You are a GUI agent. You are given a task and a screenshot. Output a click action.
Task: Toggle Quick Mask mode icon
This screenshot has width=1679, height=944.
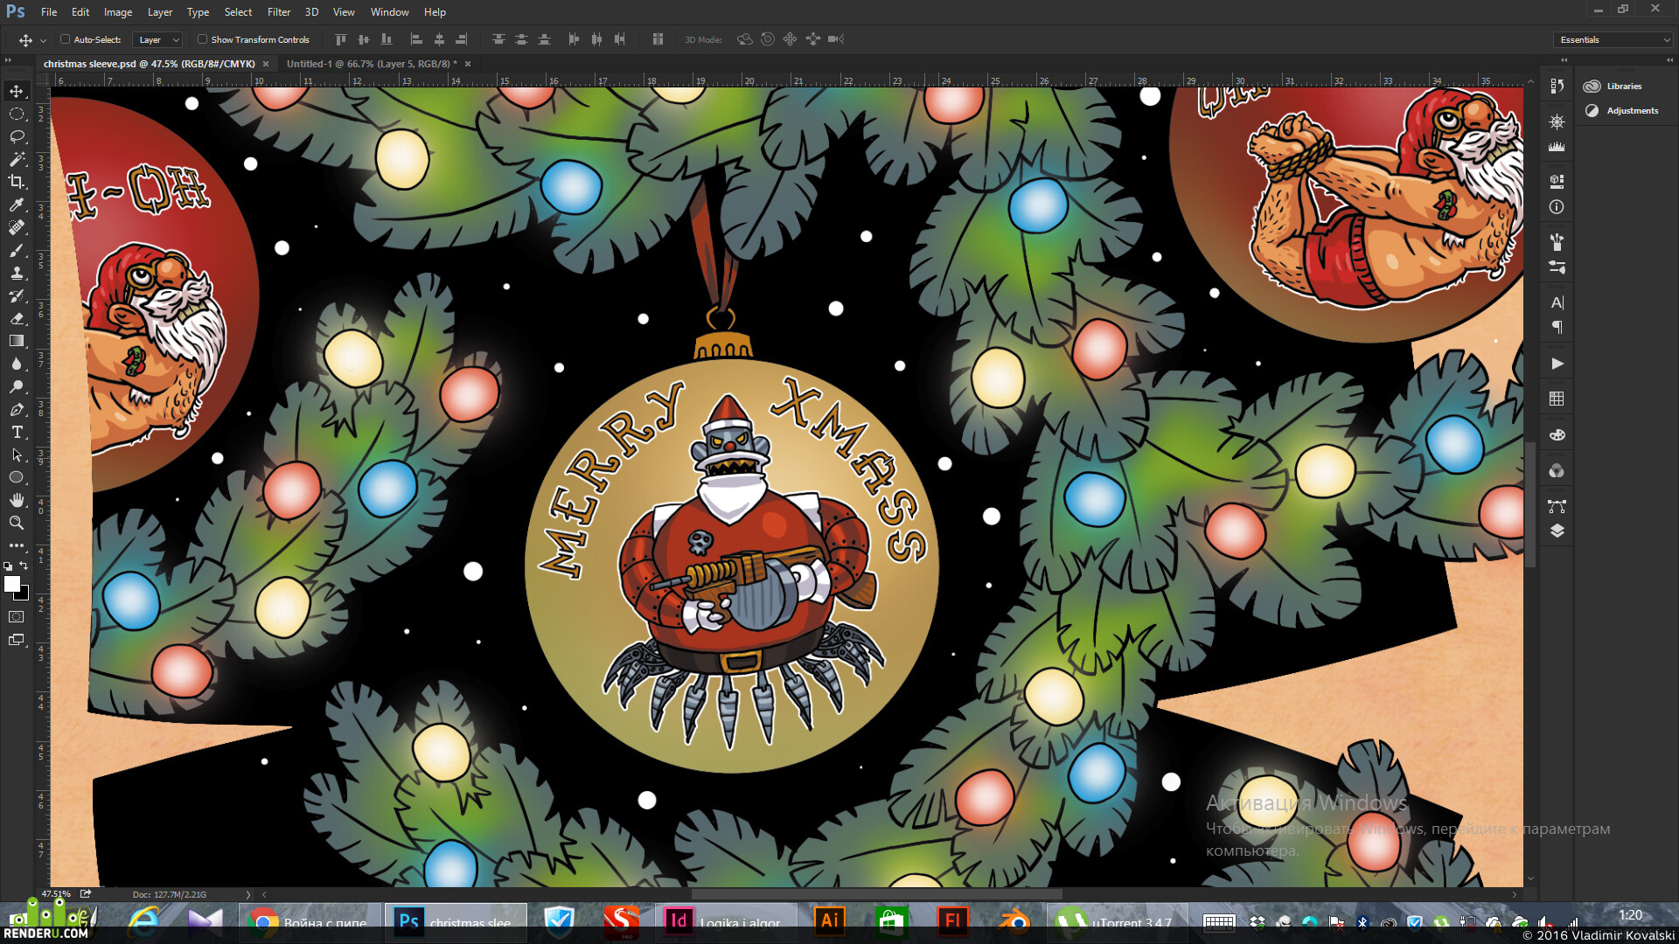(17, 617)
